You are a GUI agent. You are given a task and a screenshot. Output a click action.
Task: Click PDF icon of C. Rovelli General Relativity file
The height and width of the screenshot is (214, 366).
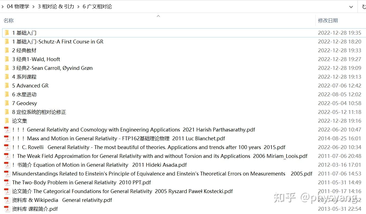click(7, 147)
